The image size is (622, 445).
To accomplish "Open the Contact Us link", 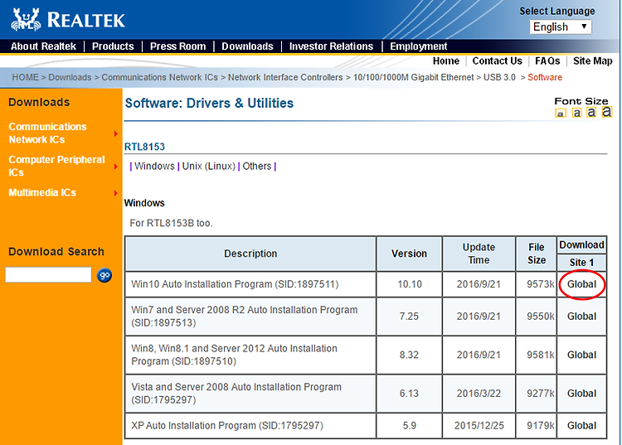I will point(497,61).
